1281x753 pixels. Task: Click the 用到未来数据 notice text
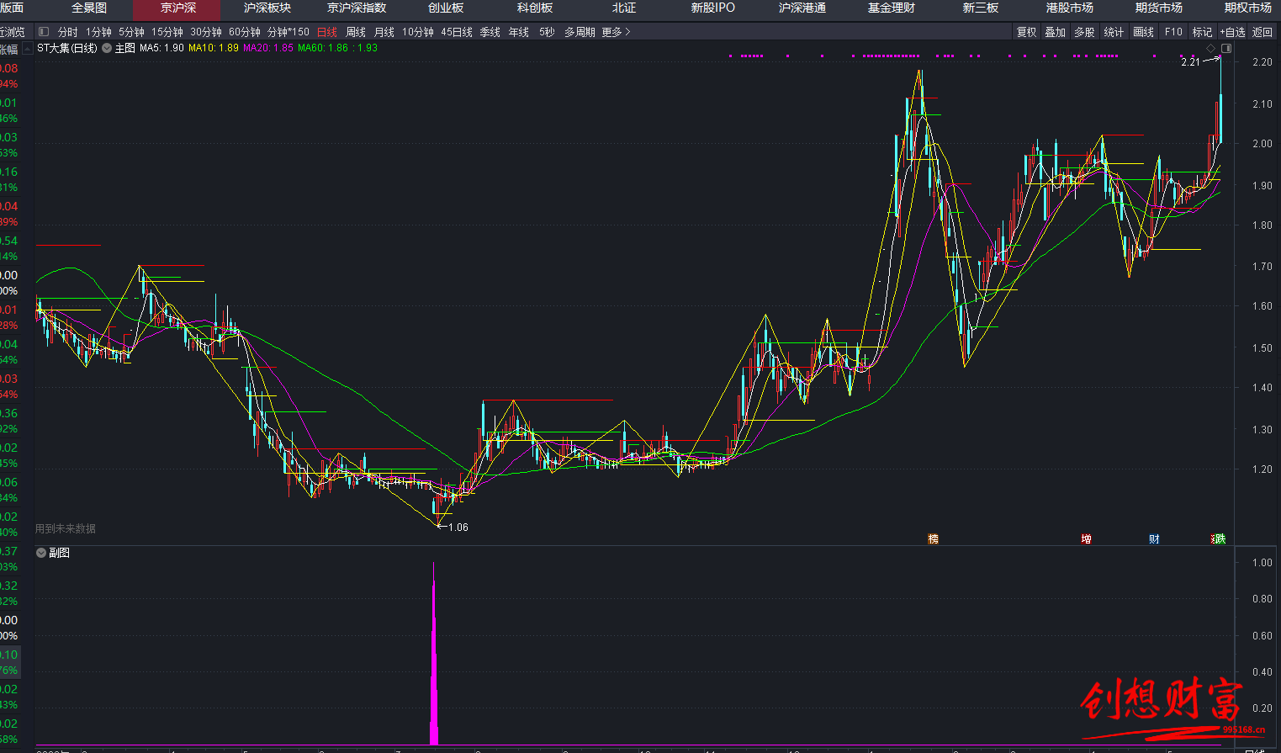pos(66,528)
